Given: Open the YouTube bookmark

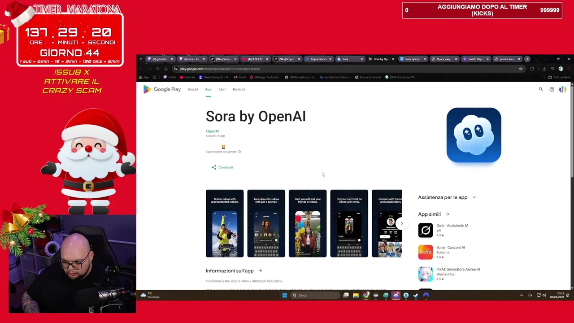Looking at the screenshot, I should click(x=187, y=77).
